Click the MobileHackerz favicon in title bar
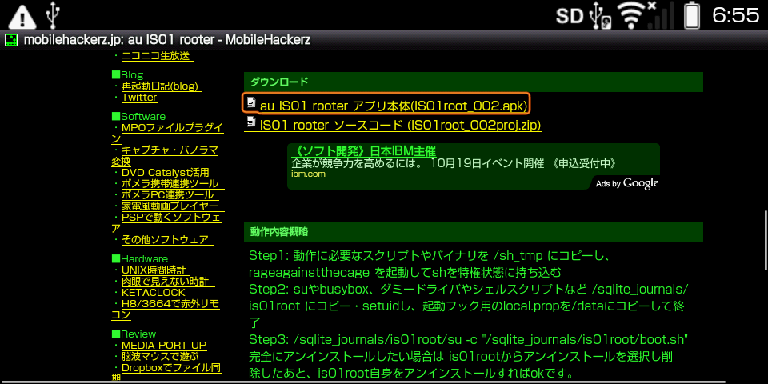Viewport: 768px width, 384px height. tap(10, 40)
